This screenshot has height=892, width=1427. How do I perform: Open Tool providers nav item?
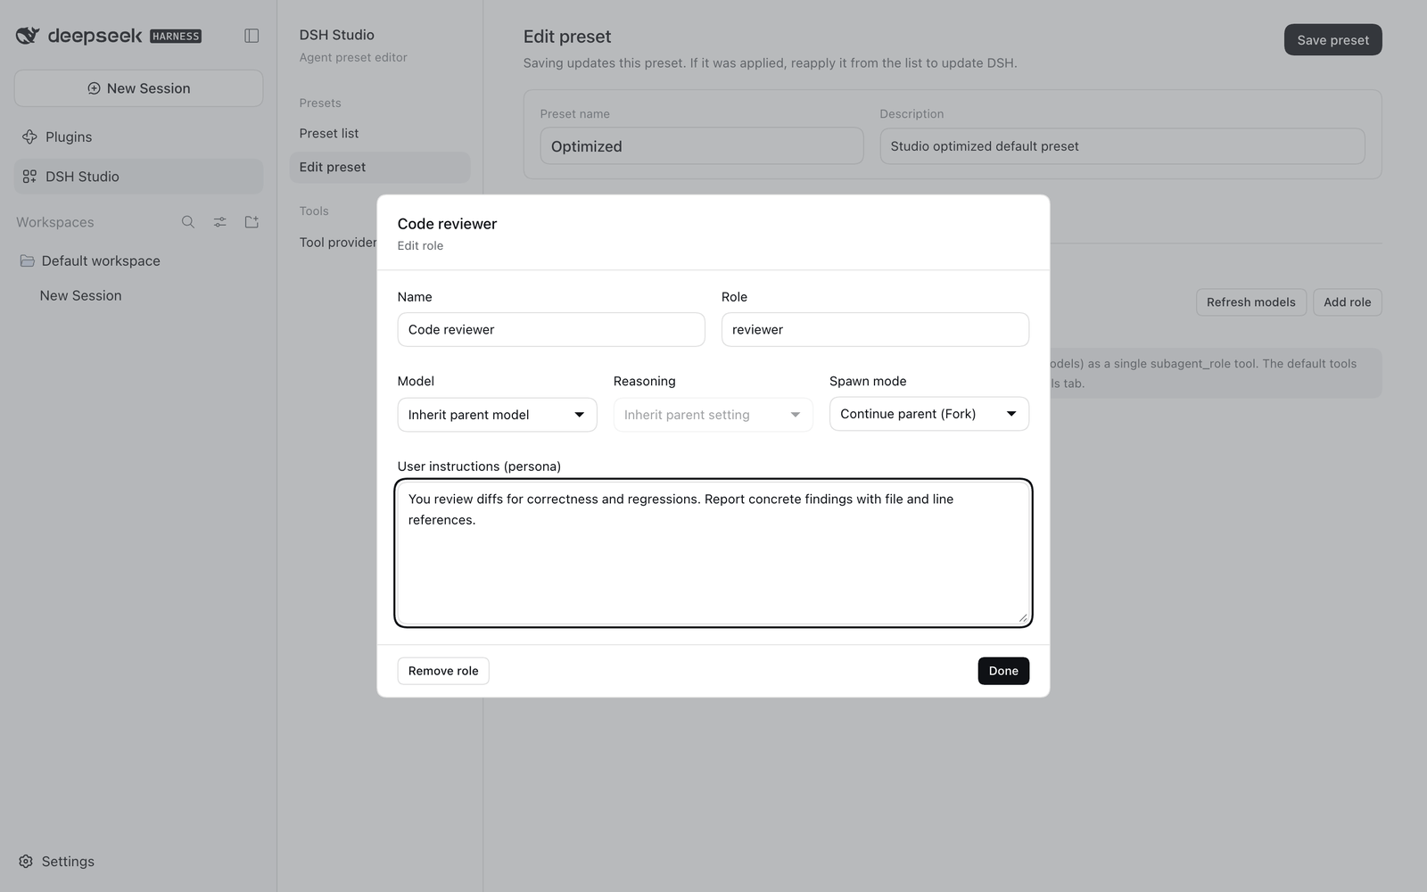[338, 243]
